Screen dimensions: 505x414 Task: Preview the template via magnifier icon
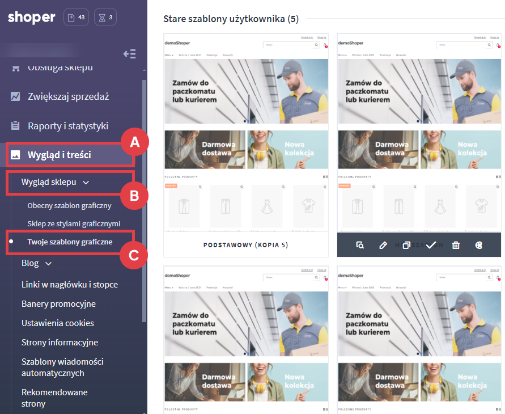pos(360,245)
